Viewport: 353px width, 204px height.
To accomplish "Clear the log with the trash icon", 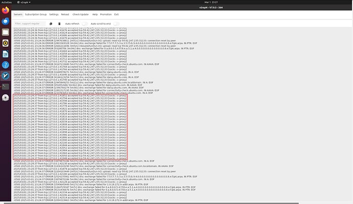I will 59,24.
